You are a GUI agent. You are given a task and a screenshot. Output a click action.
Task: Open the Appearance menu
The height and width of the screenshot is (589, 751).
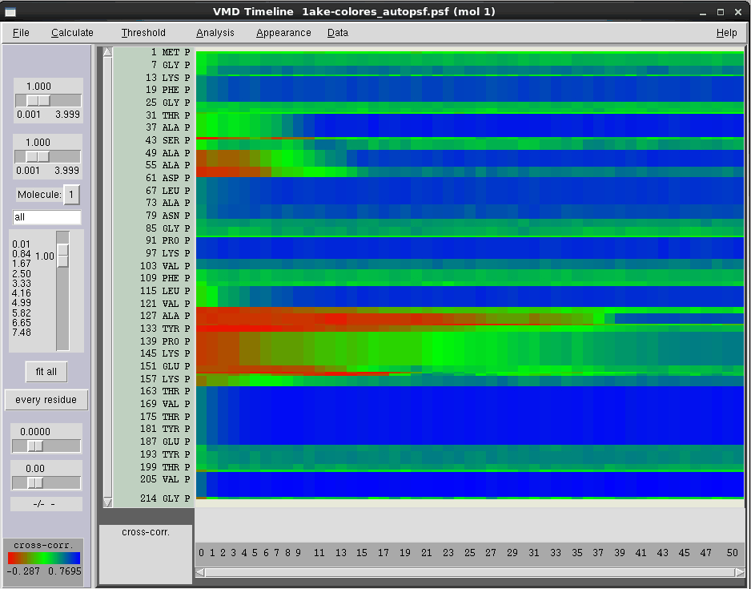coord(283,33)
